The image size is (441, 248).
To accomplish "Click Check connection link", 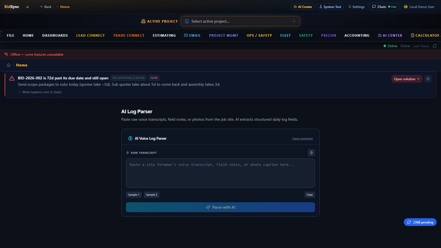I will click(x=302, y=139).
